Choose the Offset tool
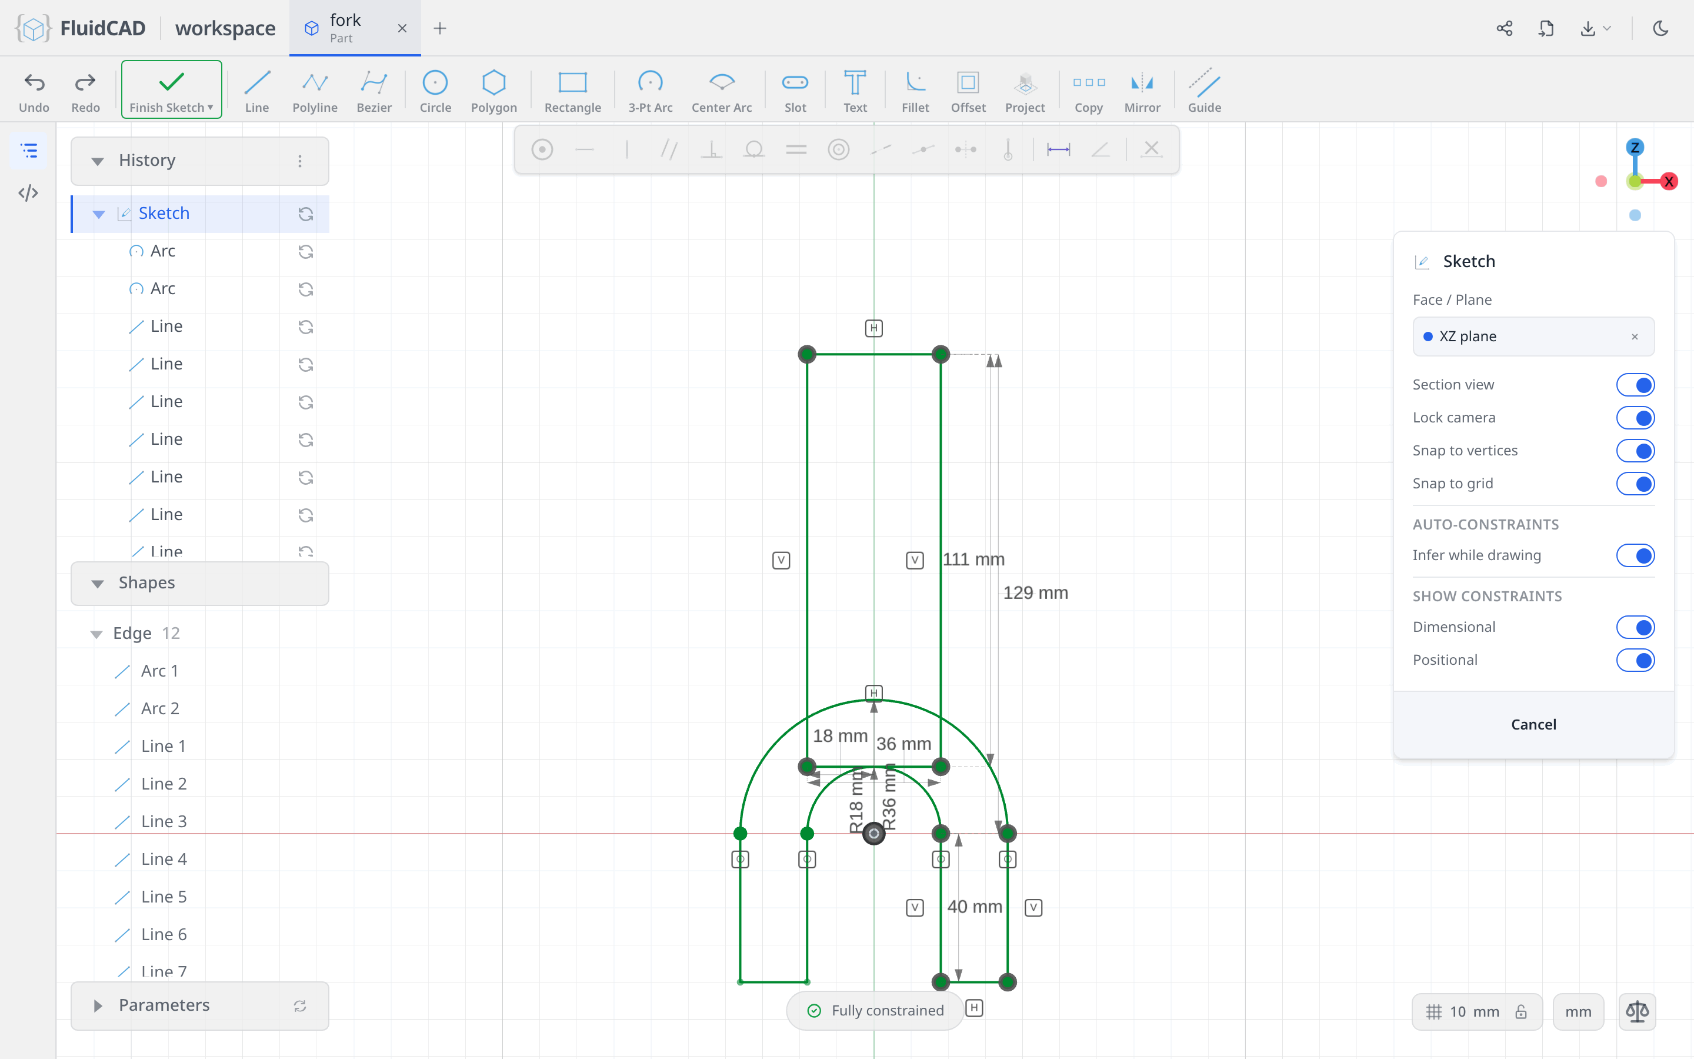Image resolution: width=1694 pixels, height=1059 pixels. [x=968, y=91]
